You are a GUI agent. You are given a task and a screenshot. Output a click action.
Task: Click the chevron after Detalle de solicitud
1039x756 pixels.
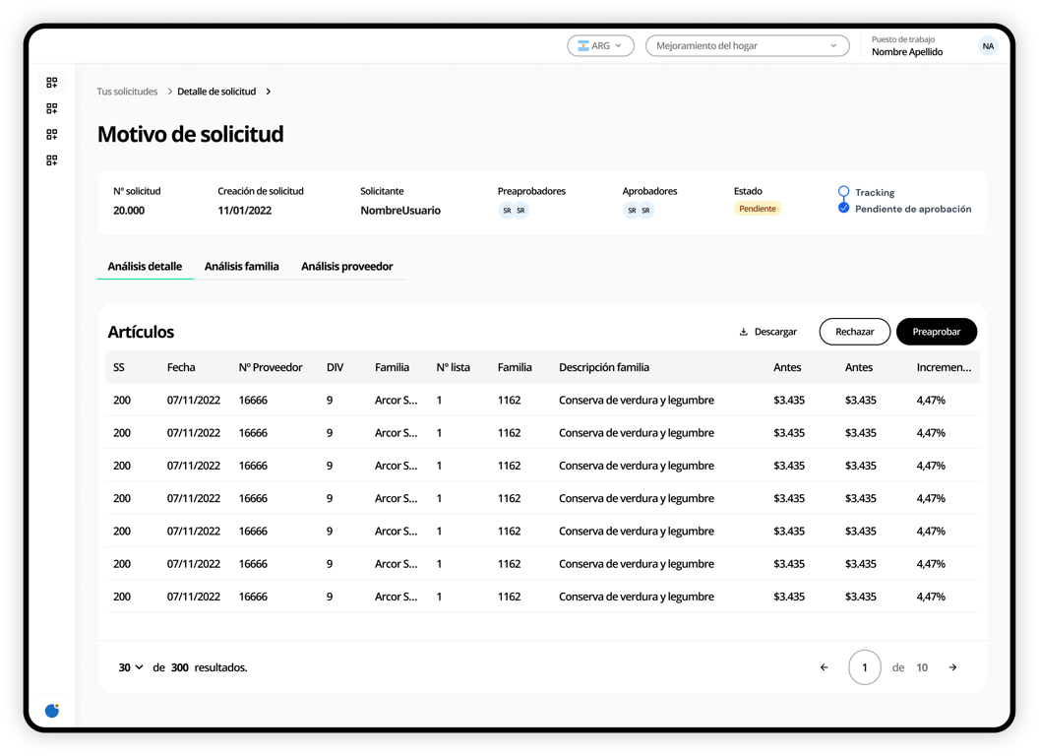pyautogui.click(x=269, y=92)
